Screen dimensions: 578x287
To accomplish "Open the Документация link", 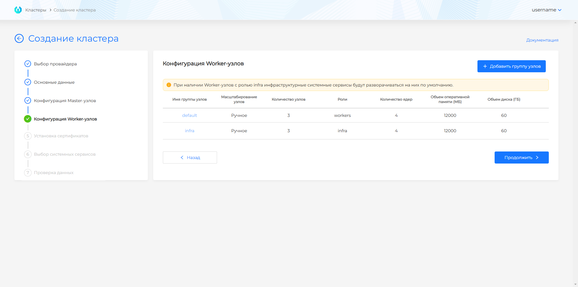I will click(542, 40).
